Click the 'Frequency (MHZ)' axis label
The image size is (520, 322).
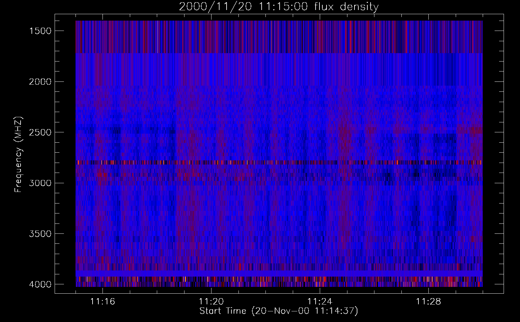18,155
